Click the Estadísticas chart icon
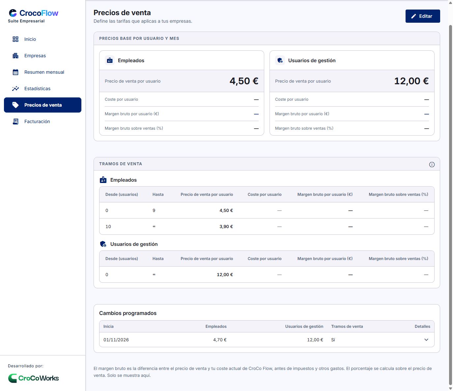This screenshot has width=453, height=391. (x=15, y=89)
